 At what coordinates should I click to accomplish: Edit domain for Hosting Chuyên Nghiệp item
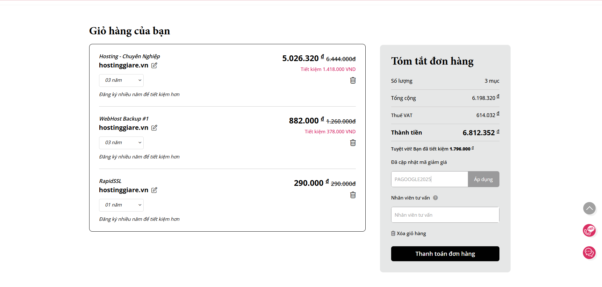[154, 66]
